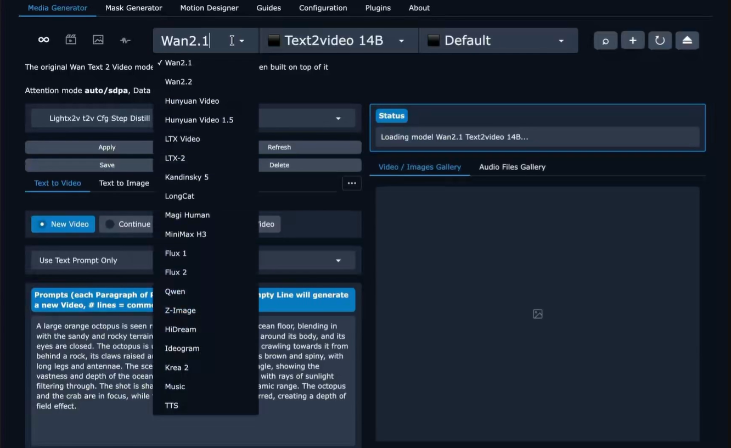Image resolution: width=731 pixels, height=448 pixels.
Task: Choose Wan2.1 checked entry in list
Action: (205, 63)
